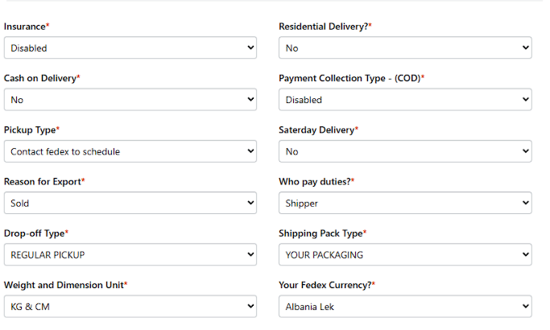The width and height of the screenshot is (550, 330).
Task: Expand the Who pay duties dropdown
Action: tap(405, 204)
